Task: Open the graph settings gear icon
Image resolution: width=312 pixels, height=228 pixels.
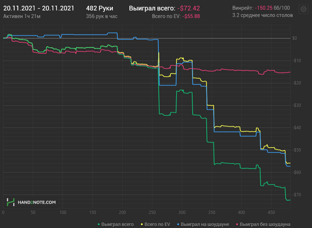Action: [303, 9]
